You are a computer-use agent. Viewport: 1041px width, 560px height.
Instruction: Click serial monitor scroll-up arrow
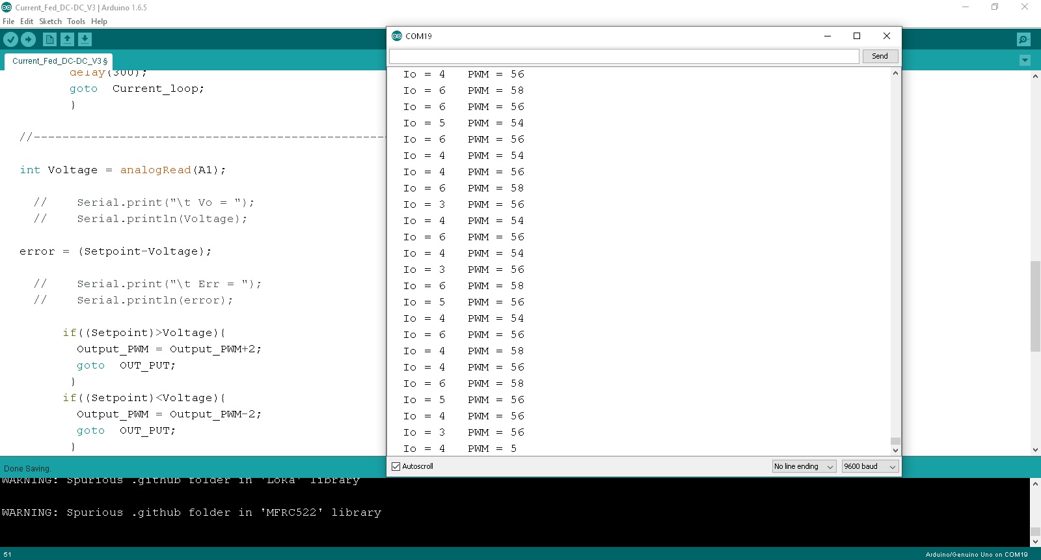tap(895, 73)
